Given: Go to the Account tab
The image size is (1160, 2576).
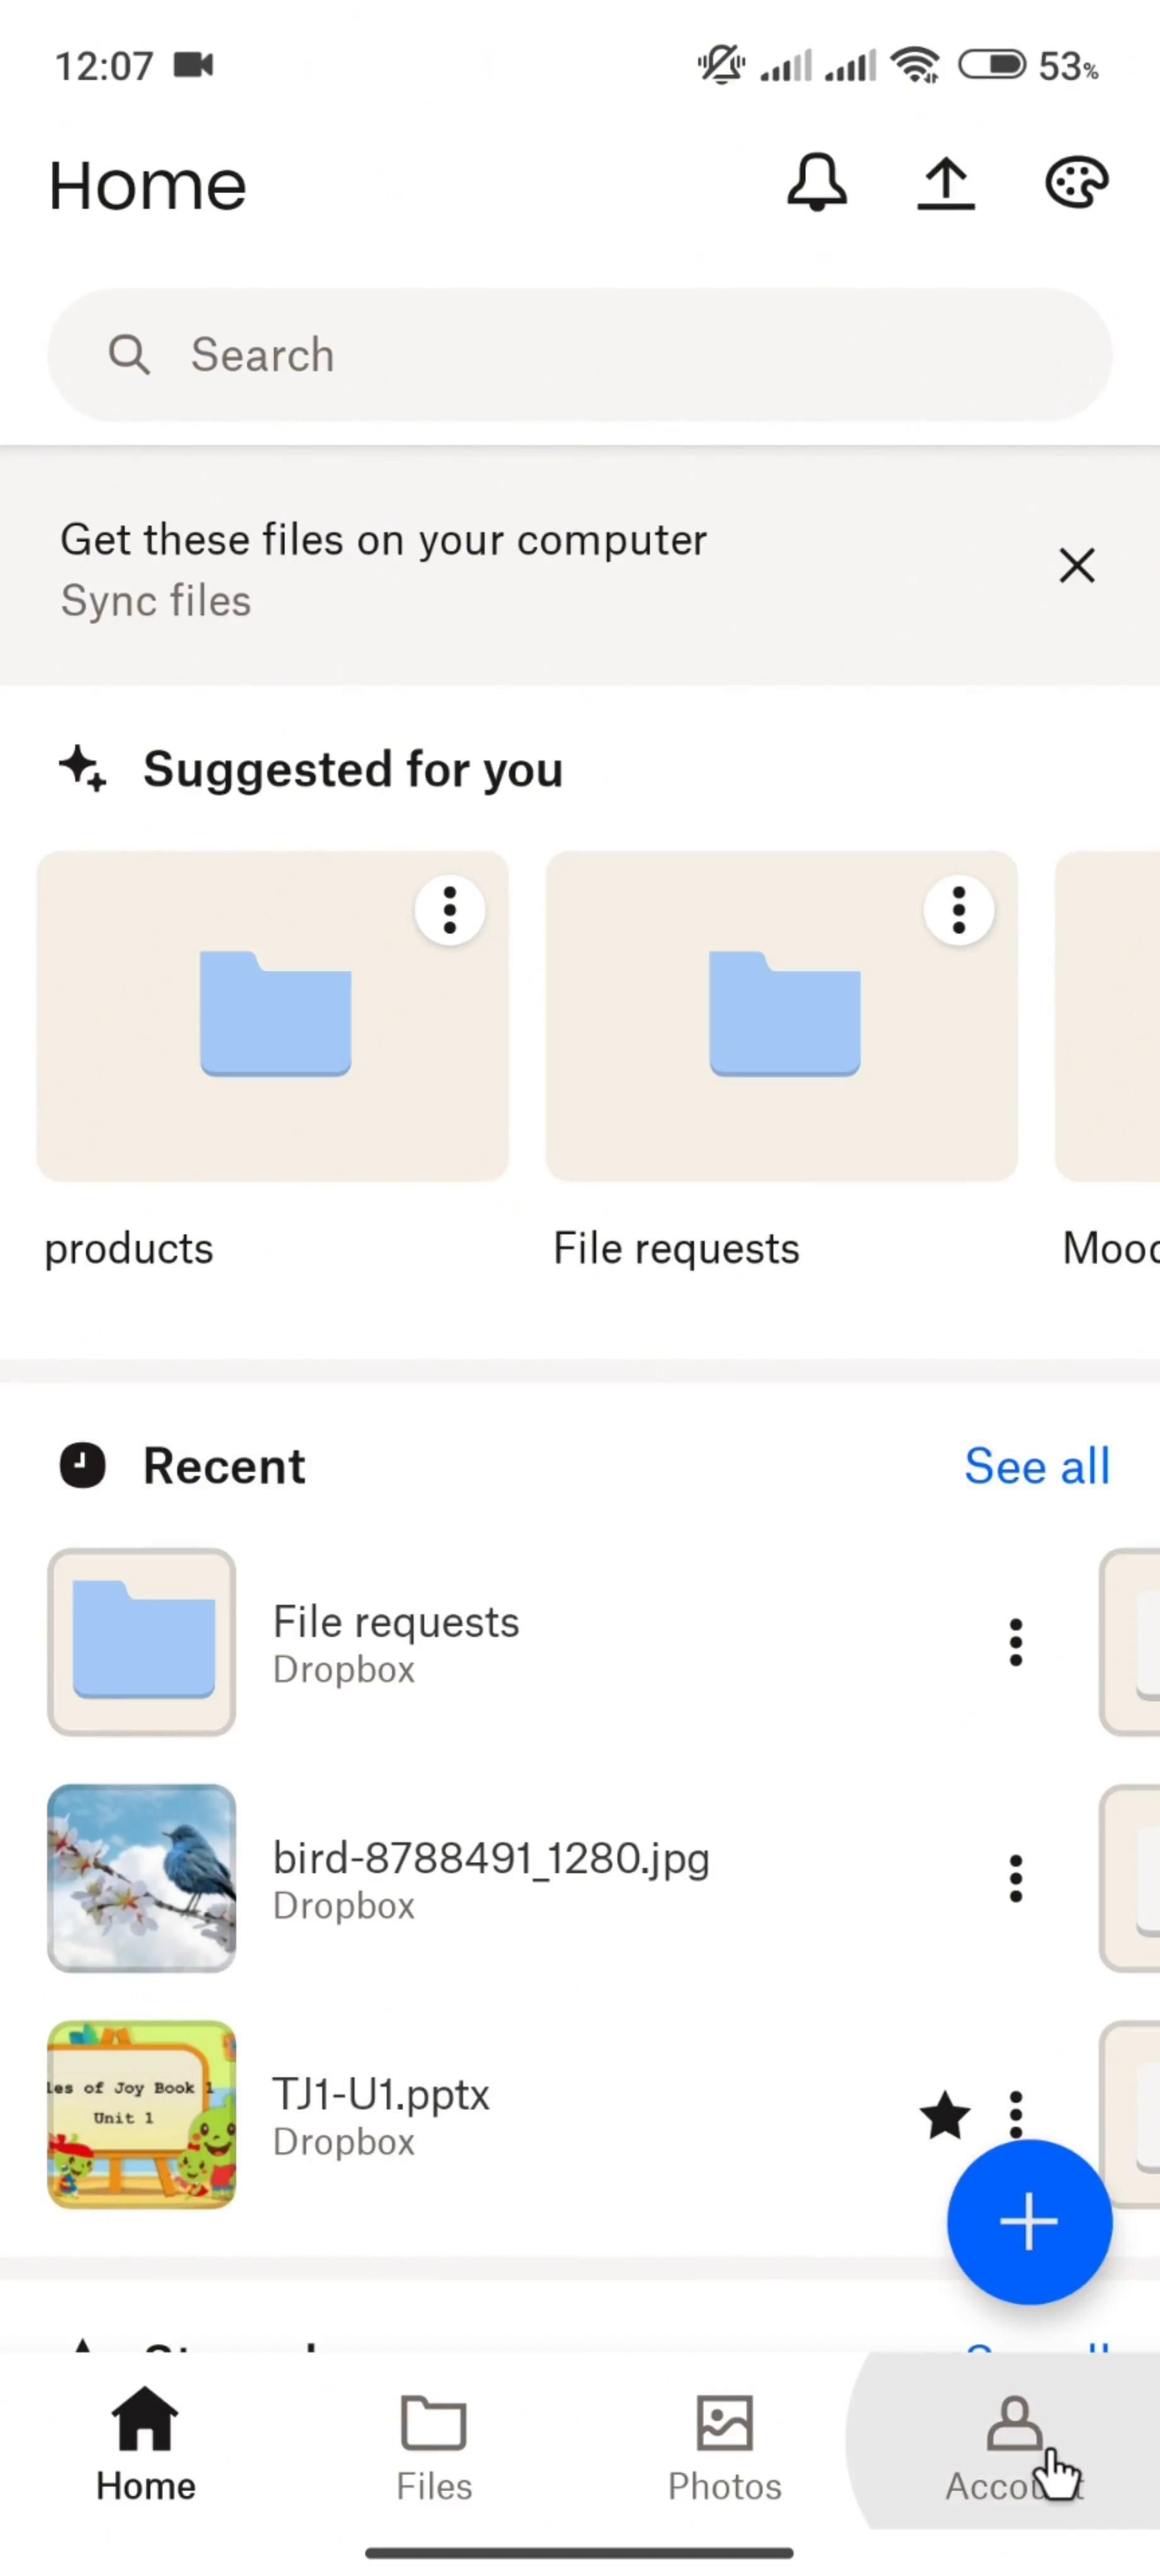Looking at the screenshot, I should [1013, 2446].
